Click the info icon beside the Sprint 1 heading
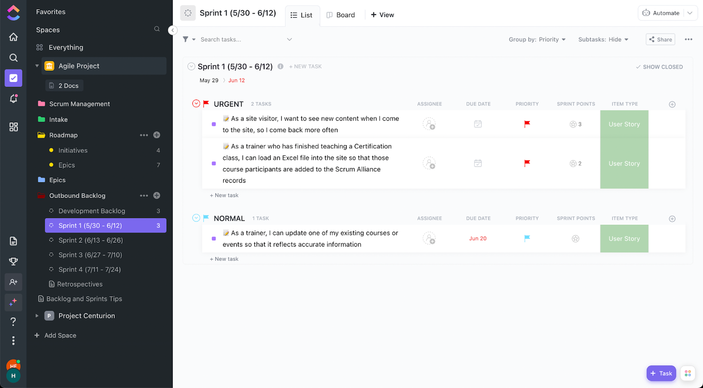 (280, 66)
